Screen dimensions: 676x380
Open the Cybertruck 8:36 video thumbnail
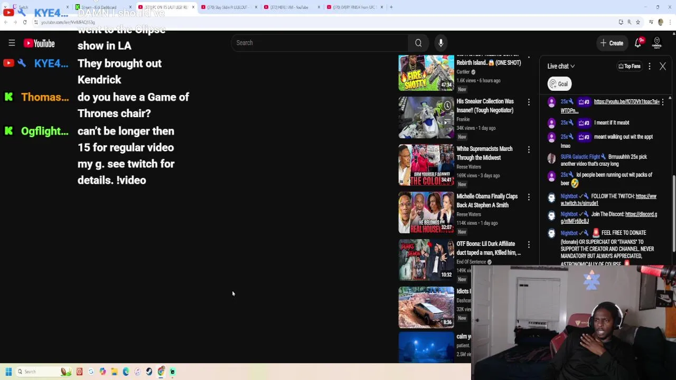tap(426, 307)
